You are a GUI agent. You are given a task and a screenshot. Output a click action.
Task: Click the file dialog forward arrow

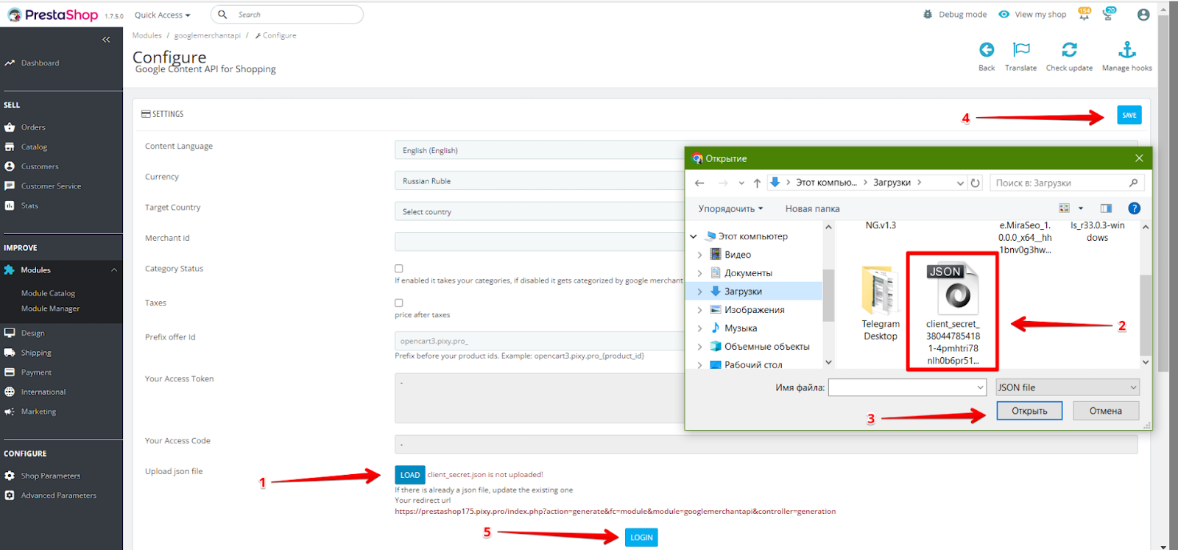click(x=723, y=183)
